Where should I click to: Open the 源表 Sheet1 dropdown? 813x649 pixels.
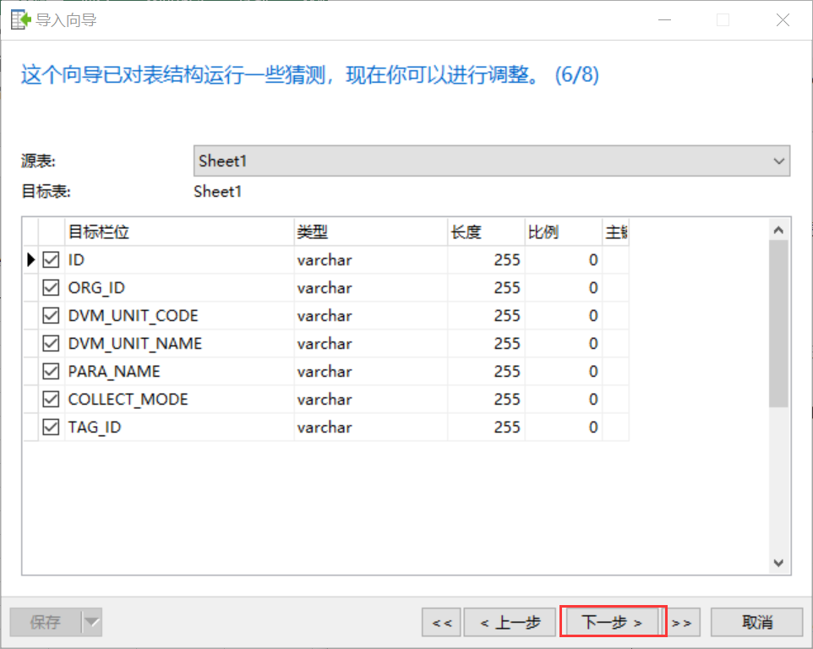492,161
